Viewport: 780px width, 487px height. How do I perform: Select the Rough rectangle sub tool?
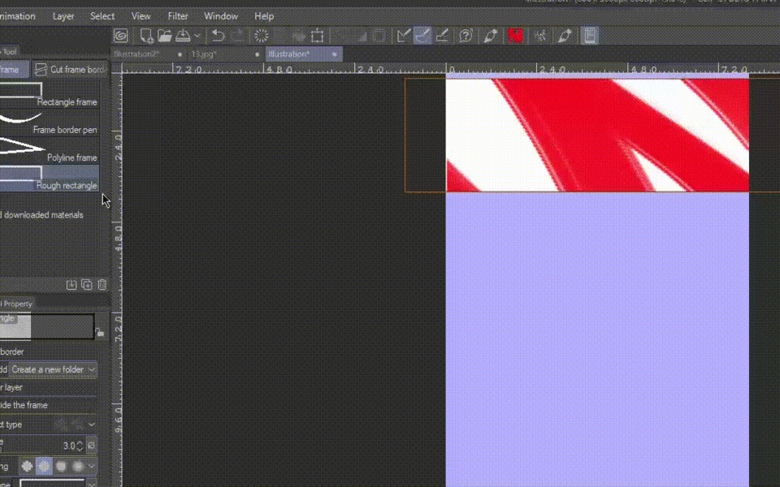click(x=50, y=179)
